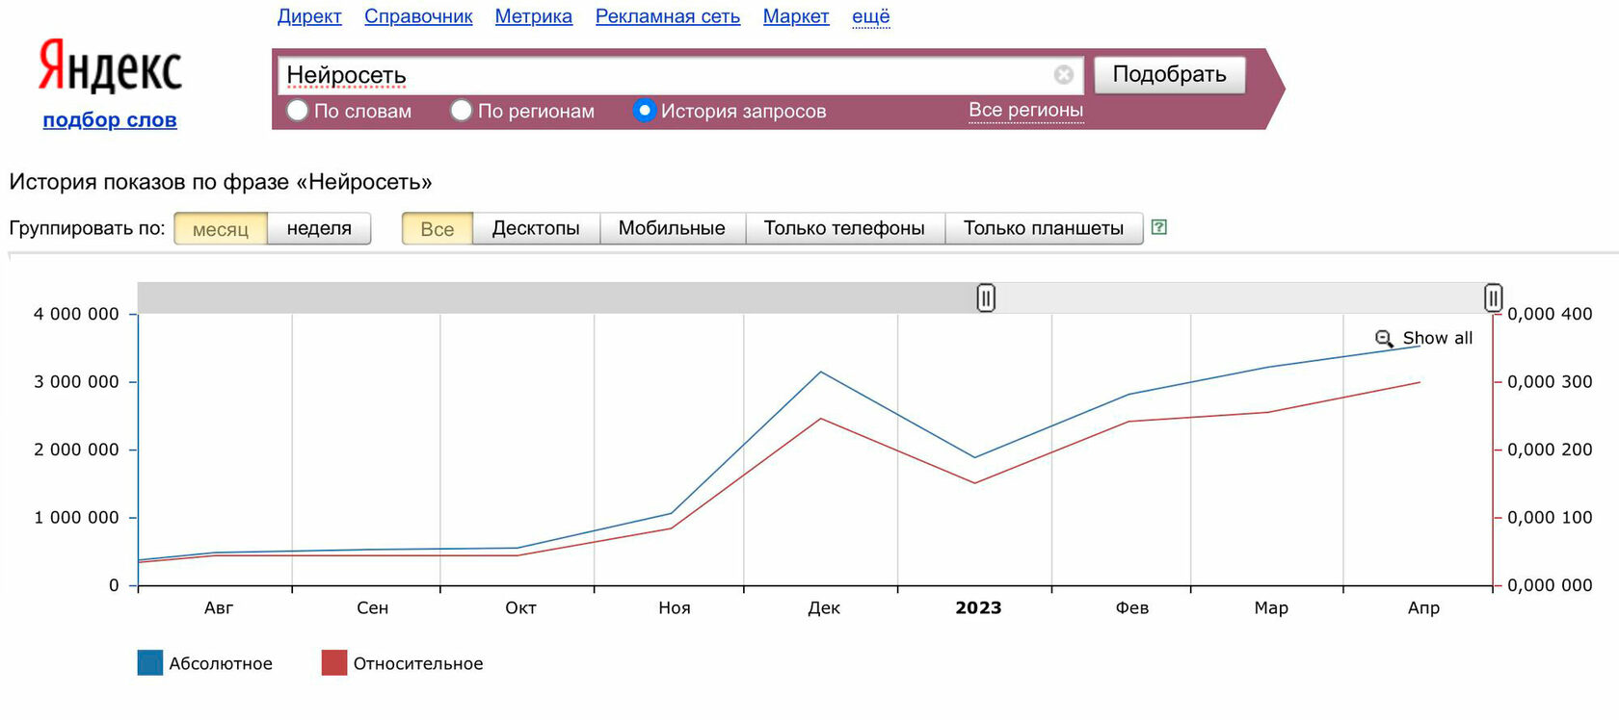Toggle the red 'Относительное' legend swatch
This screenshot has width=1619, height=720.
(334, 662)
